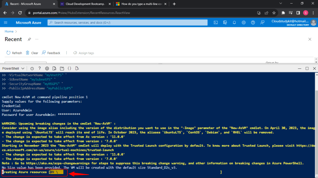Image resolution: width=318 pixels, height=178 pixels.
Task: Click Microsoft Azure logo text
Action: [28, 23]
